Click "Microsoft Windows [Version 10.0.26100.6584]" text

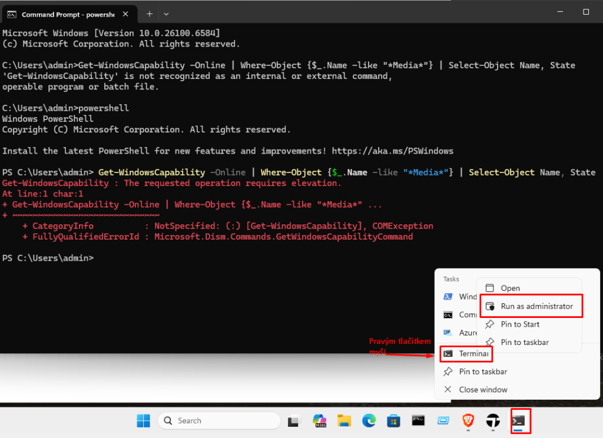tap(111, 33)
